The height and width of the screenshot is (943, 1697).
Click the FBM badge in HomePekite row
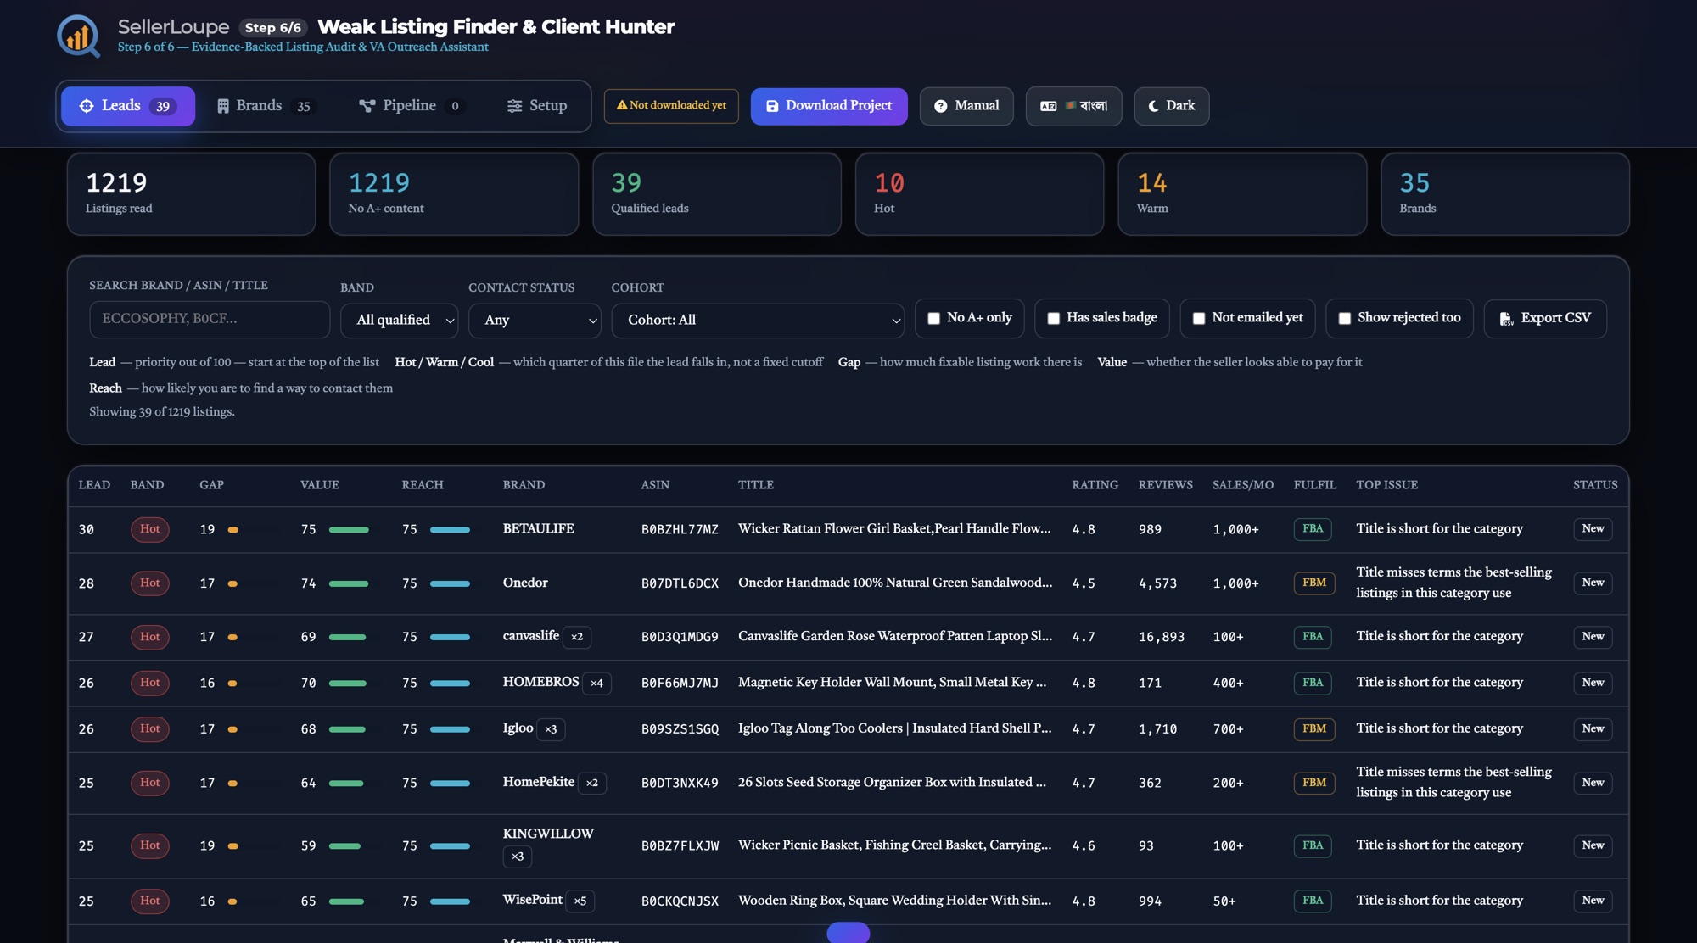pos(1314,783)
